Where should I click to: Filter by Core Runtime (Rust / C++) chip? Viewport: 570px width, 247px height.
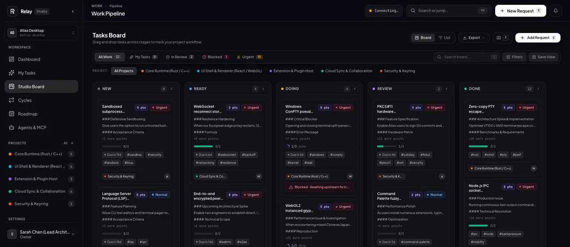pyautogui.click(x=165, y=71)
